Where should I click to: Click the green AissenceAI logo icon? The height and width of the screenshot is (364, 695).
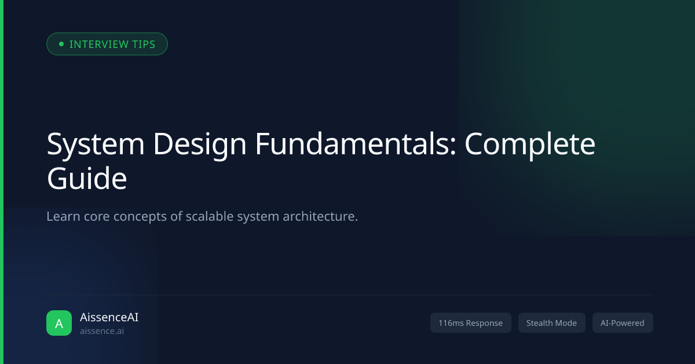click(x=59, y=323)
